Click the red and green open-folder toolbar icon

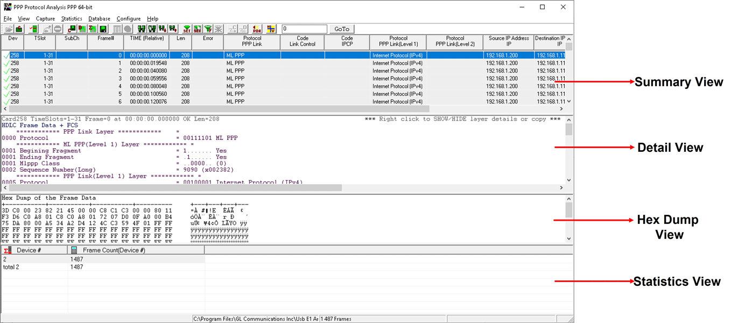click(x=19, y=29)
